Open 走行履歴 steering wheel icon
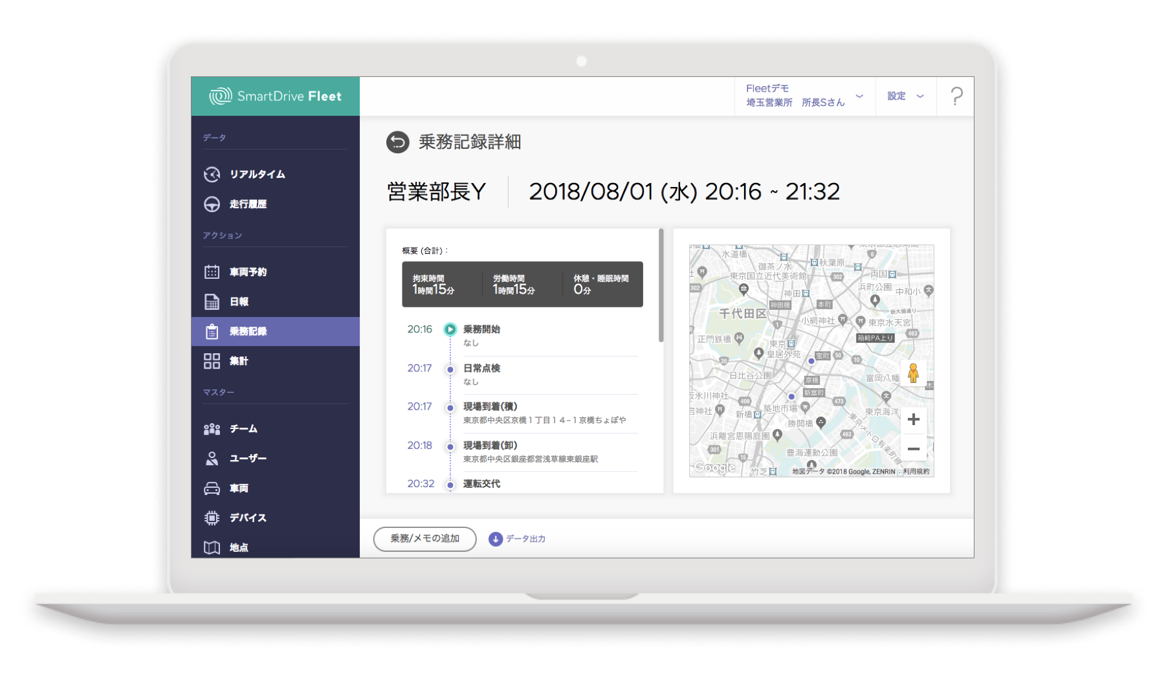Image resolution: width=1166 pixels, height=691 pixels. [x=212, y=204]
